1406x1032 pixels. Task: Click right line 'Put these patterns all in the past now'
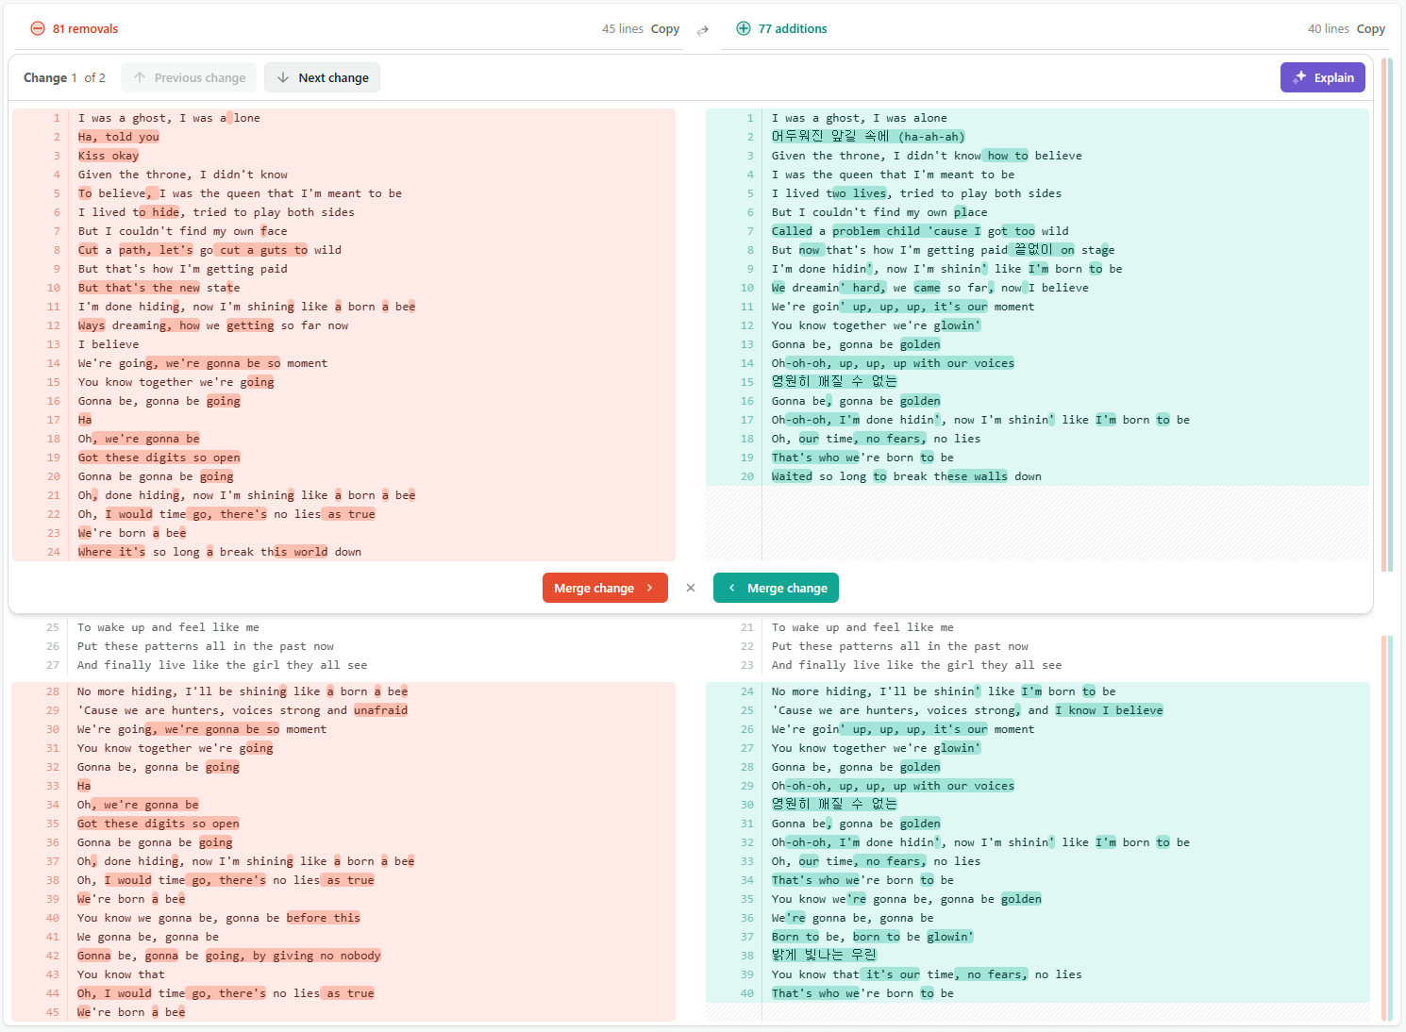click(899, 646)
